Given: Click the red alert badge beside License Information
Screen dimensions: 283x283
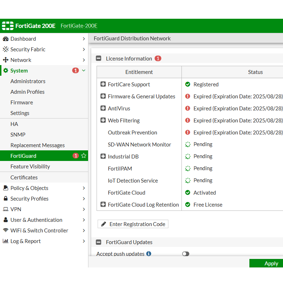Looking at the screenshot, I should (158, 58).
